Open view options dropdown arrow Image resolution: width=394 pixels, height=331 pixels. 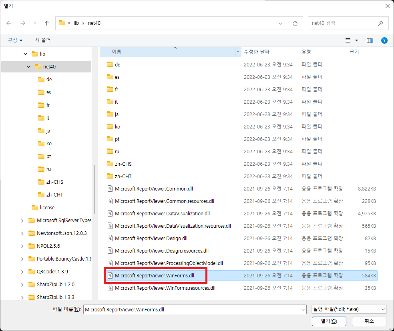point(356,40)
